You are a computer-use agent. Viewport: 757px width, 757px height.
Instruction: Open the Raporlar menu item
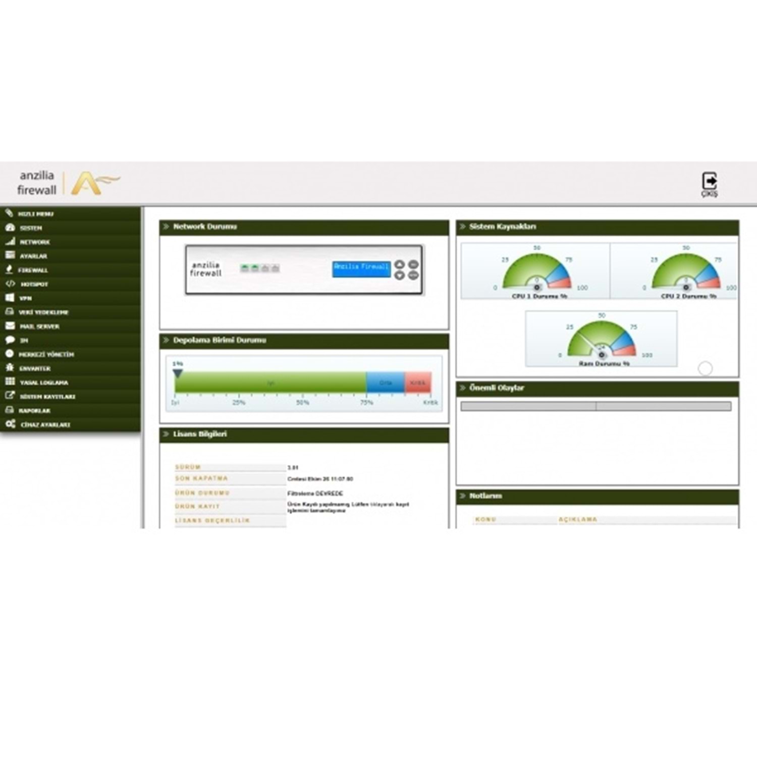click(x=71, y=410)
